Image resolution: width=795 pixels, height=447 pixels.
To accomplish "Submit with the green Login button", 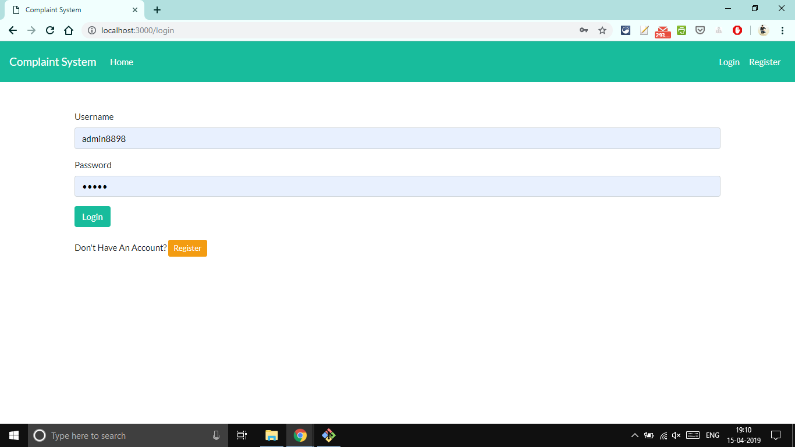I will tap(93, 217).
